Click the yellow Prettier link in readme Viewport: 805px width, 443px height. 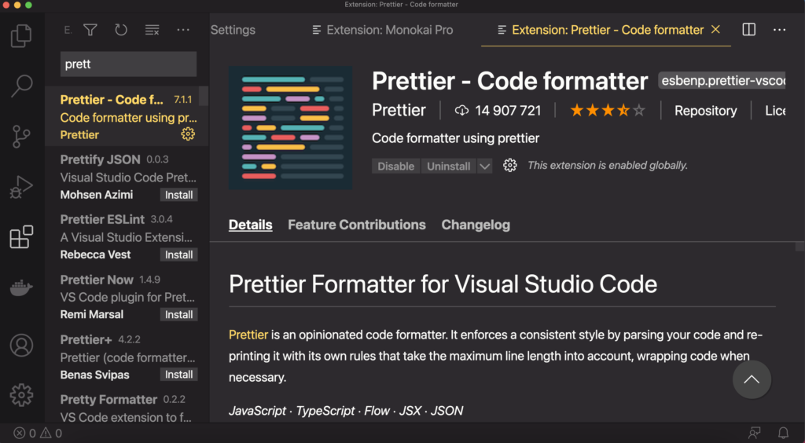(x=248, y=335)
